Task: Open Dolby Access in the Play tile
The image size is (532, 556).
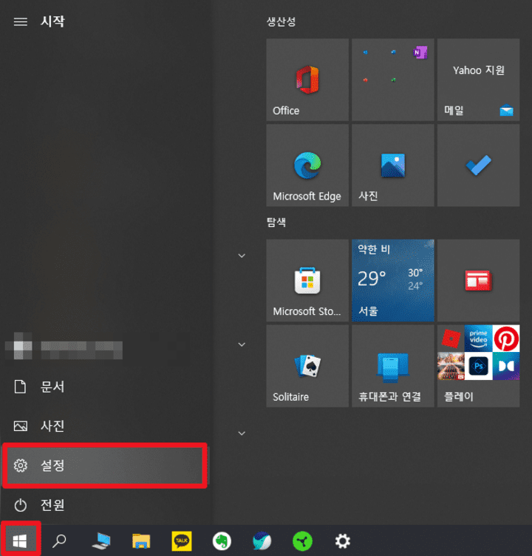Action: point(506,366)
